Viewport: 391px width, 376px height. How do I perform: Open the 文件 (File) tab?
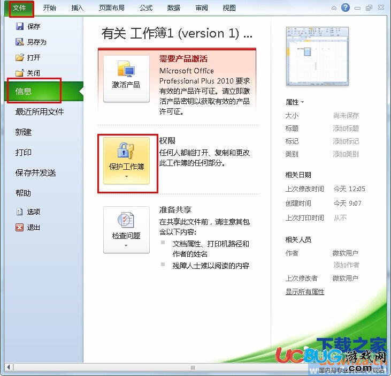19,8
